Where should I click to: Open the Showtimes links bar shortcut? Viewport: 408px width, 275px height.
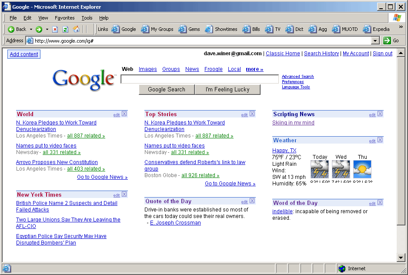pos(221,29)
